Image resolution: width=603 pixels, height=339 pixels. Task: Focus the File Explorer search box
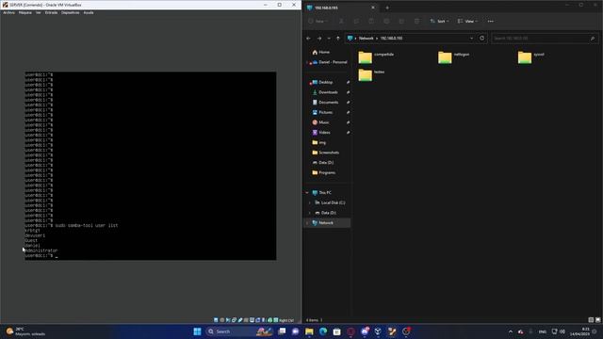[x=545, y=39]
